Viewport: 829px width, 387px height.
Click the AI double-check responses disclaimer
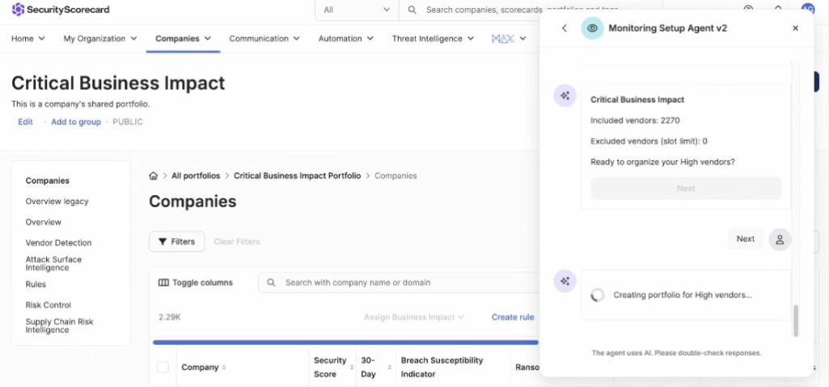point(676,352)
